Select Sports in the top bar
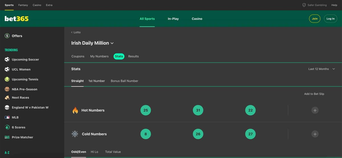The image size is (342, 158). point(9,5)
